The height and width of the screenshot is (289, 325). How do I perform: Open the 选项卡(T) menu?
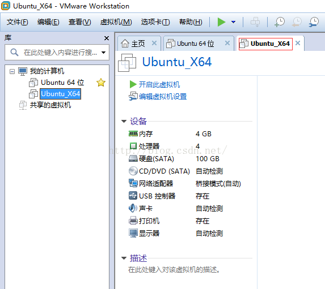pyautogui.click(x=155, y=22)
